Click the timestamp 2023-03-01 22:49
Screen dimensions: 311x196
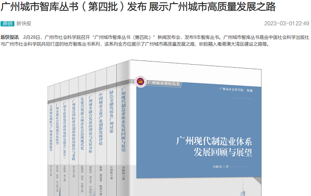(287, 23)
